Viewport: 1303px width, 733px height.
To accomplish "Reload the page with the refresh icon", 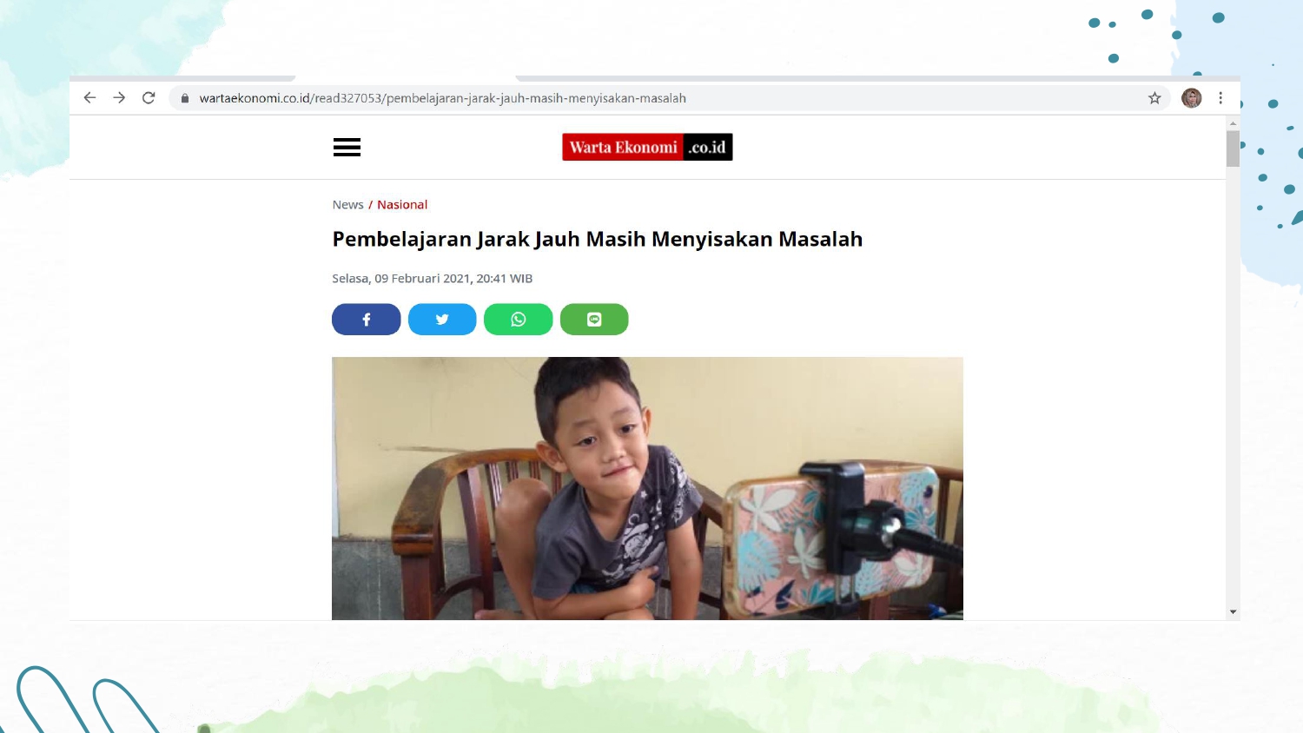I will point(149,98).
